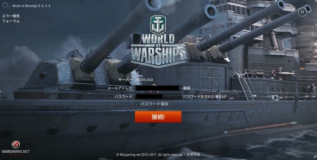The width and height of the screenshot is (317, 160).
Task: Toggle the パスワード保存 checkbox
Action: tap(137, 104)
